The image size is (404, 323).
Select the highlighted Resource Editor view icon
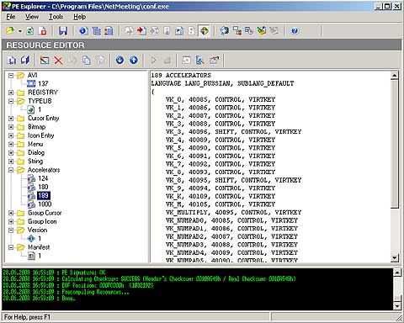pyautogui.click(x=205, y=31)
